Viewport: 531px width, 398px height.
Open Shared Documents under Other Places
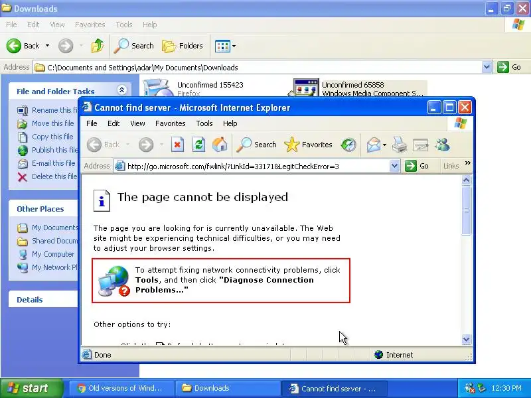[x=47, y=241]
